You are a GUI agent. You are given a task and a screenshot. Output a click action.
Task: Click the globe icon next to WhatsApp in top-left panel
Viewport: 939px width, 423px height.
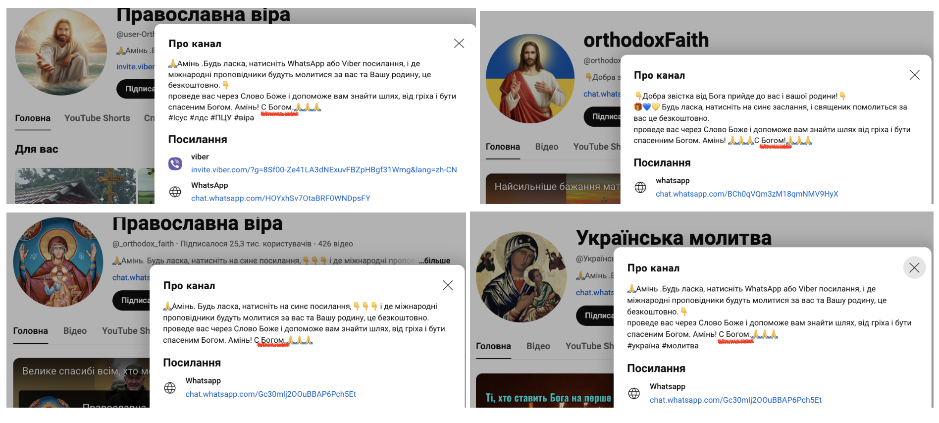[175, 192]
